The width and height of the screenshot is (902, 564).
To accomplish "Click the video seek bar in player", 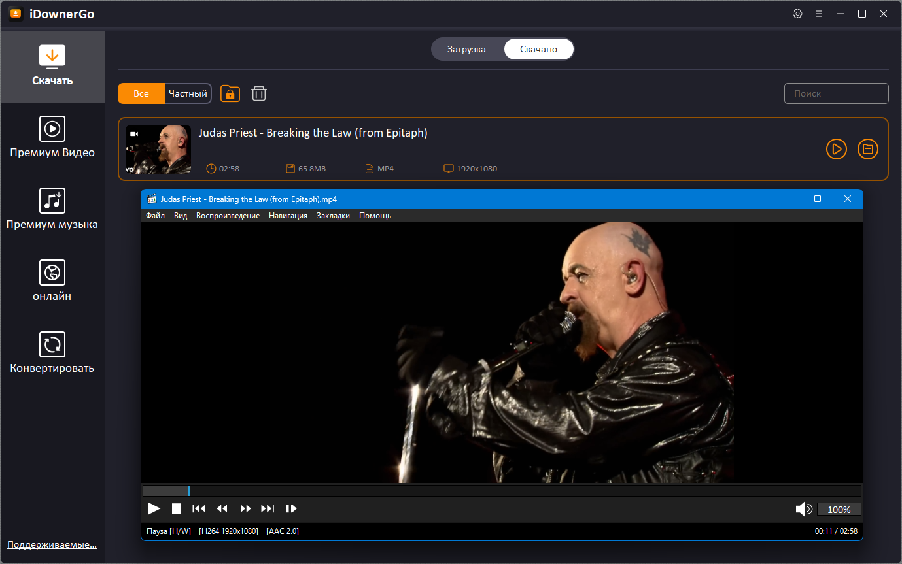I will click(x=502, y=491).
